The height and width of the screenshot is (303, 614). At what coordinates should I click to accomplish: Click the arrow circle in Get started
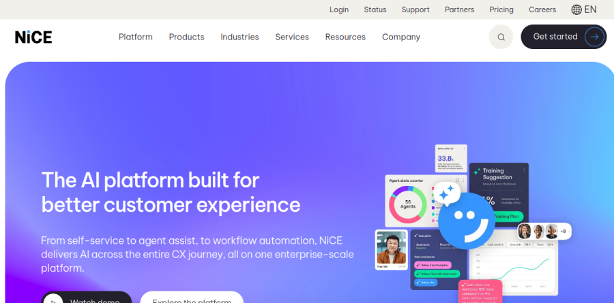(x=594, y=37)
